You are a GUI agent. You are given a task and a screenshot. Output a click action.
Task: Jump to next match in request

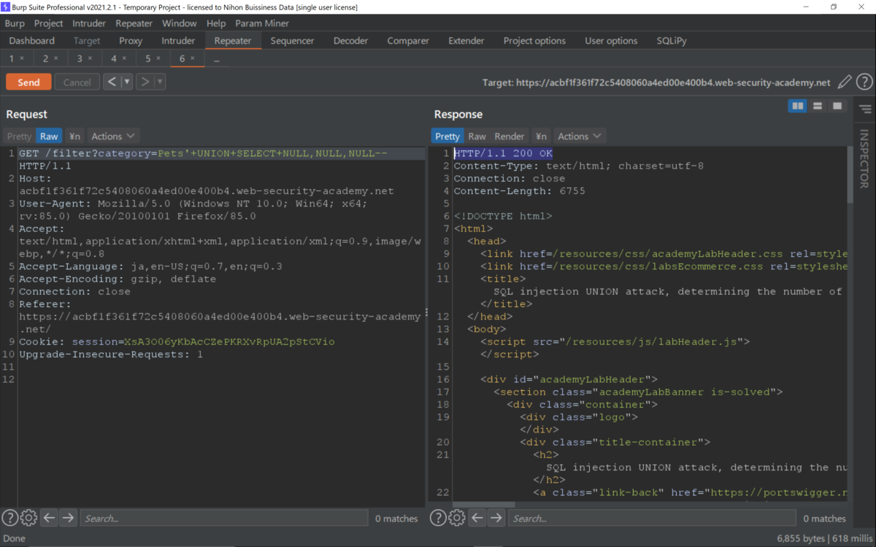[x=68, y=518]
